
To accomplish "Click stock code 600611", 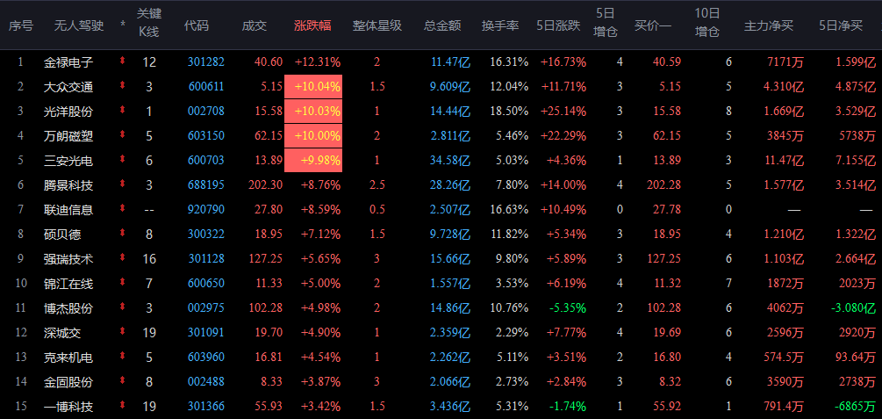I will pyautogui.click(x=206, y=87).
